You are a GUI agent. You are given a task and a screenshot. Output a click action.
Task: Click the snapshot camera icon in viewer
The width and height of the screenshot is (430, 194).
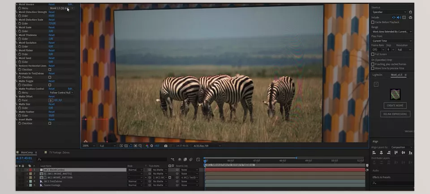tap(166, 146)
